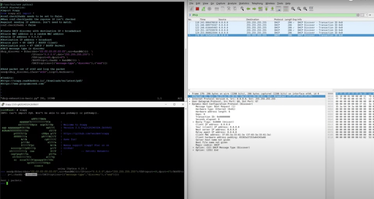Expand Option (53) DHCP Message Type

click(x=193, y=147)
